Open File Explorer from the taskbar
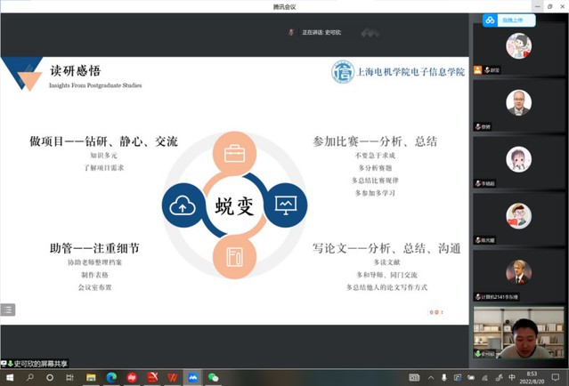 [x=91, y=378]
